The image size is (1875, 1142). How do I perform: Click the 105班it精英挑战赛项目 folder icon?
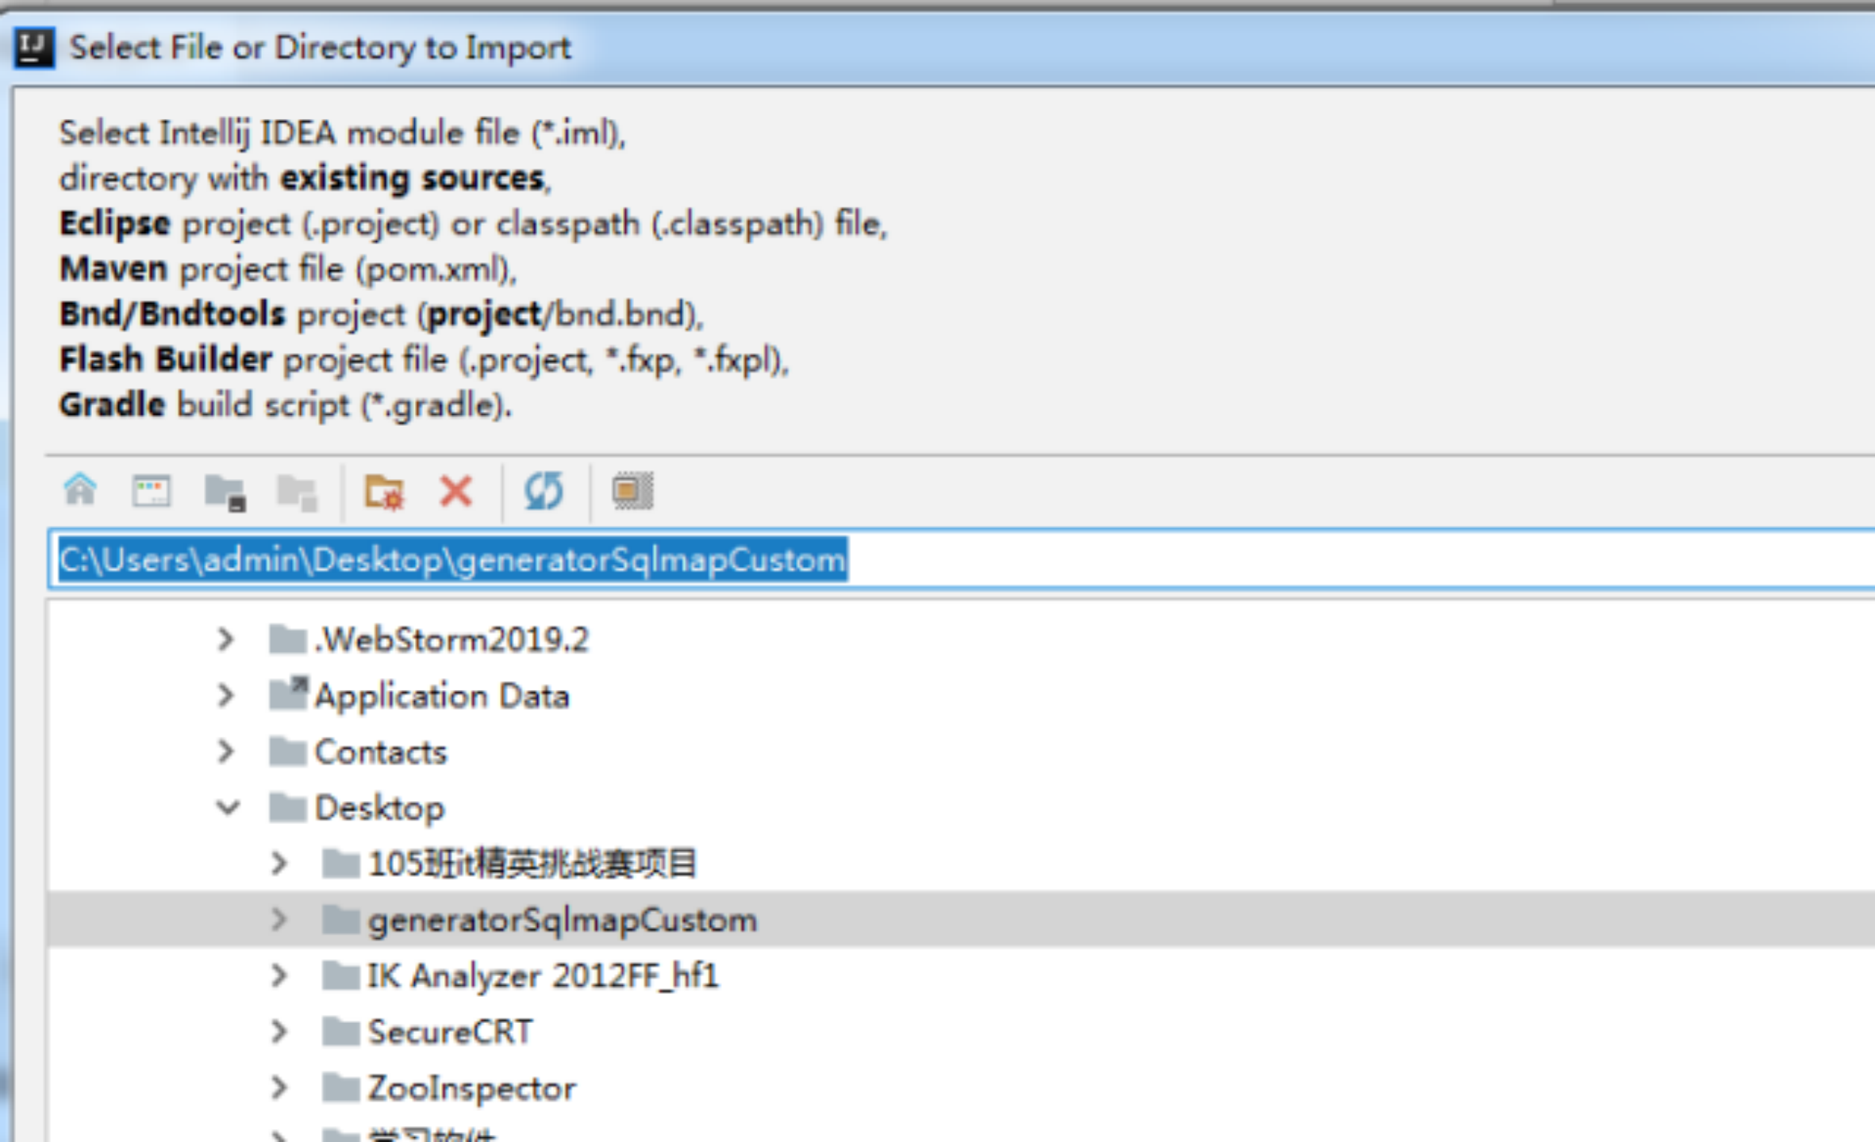pyautogui.click(x=341, y=863)
